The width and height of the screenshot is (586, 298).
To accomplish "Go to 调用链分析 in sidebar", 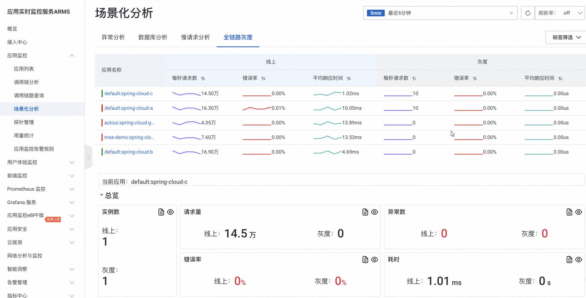I will [x=26, y=82].
